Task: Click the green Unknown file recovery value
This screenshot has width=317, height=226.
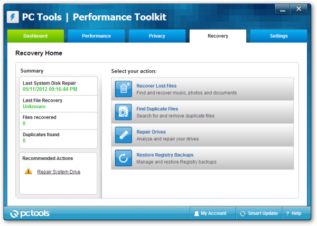Action: coord(34,107)
